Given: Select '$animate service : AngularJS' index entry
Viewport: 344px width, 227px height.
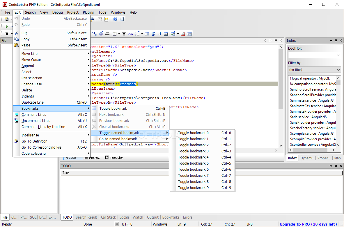Looking at the screenshot, I should [312, 100].
